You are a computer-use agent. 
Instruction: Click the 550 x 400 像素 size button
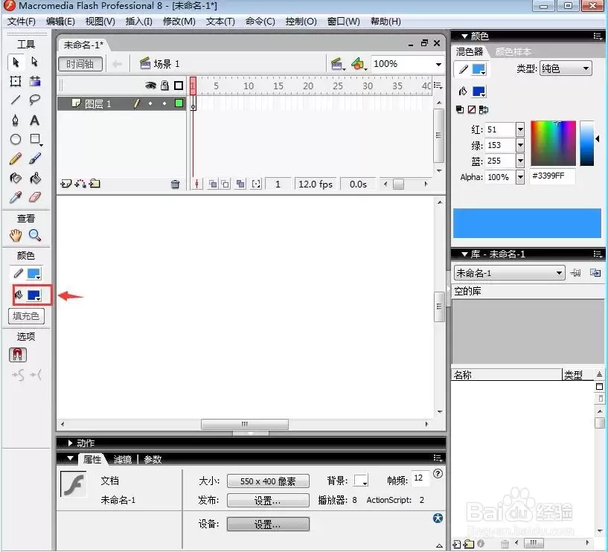[268, 481]
